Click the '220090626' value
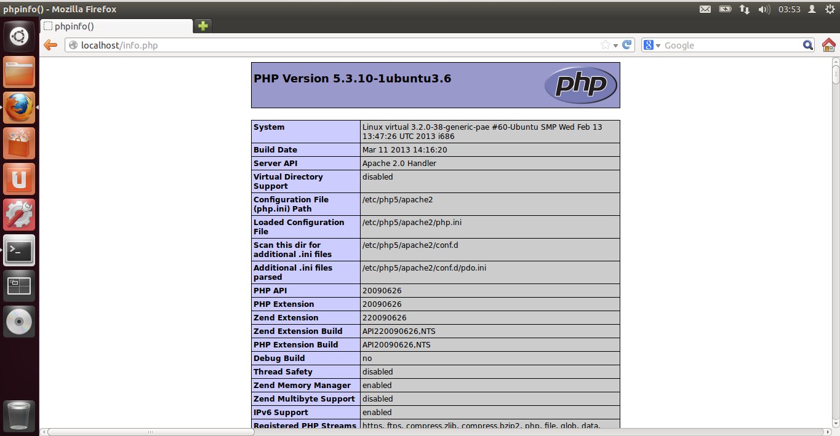 coord(384,318)
